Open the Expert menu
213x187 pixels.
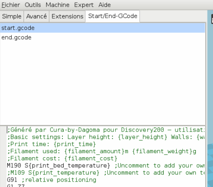pyautogui.click(x=84, y=5)
